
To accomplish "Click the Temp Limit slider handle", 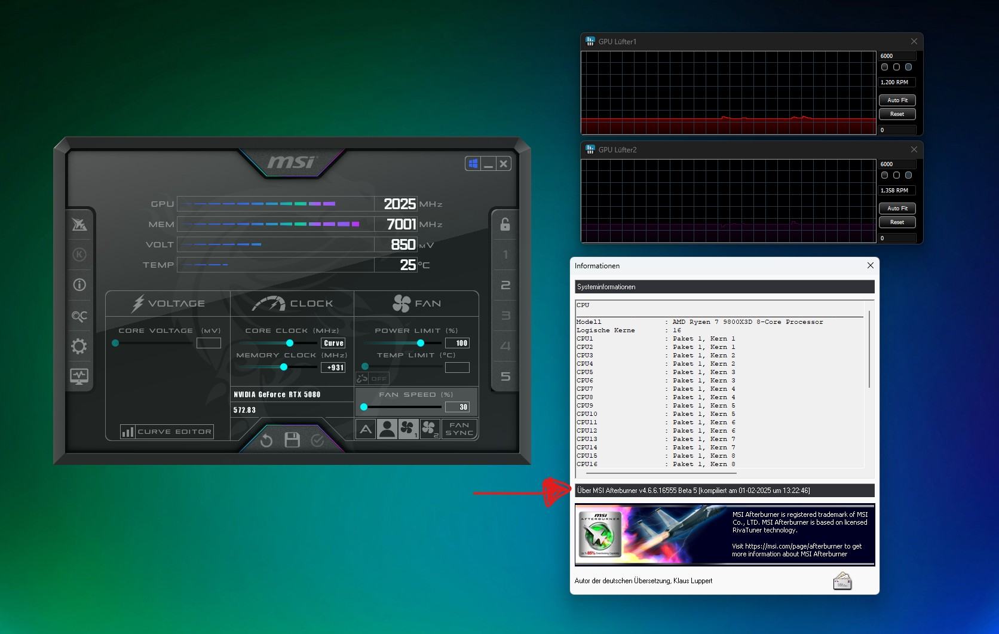I will [x=365, y=367].
